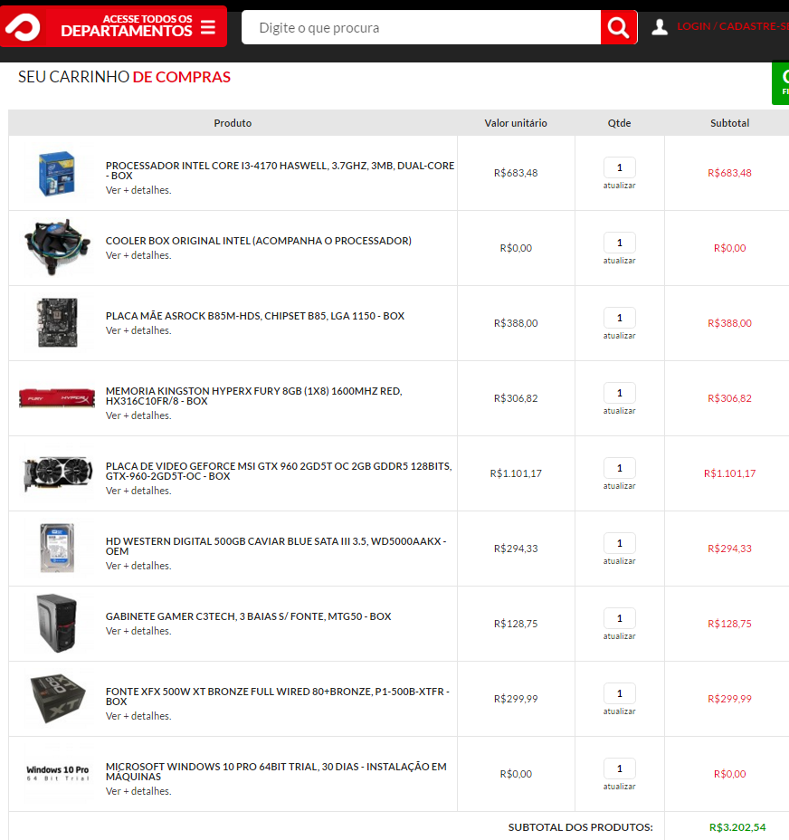Click 'atualizar' under XFX power supply quantity
789x840 pixels.
[x=620, y=711]
